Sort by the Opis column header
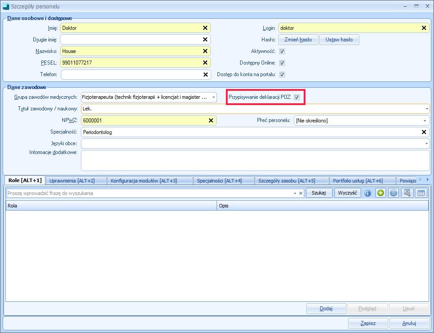Viewport: 434px width, 333px height. (322, 206)
